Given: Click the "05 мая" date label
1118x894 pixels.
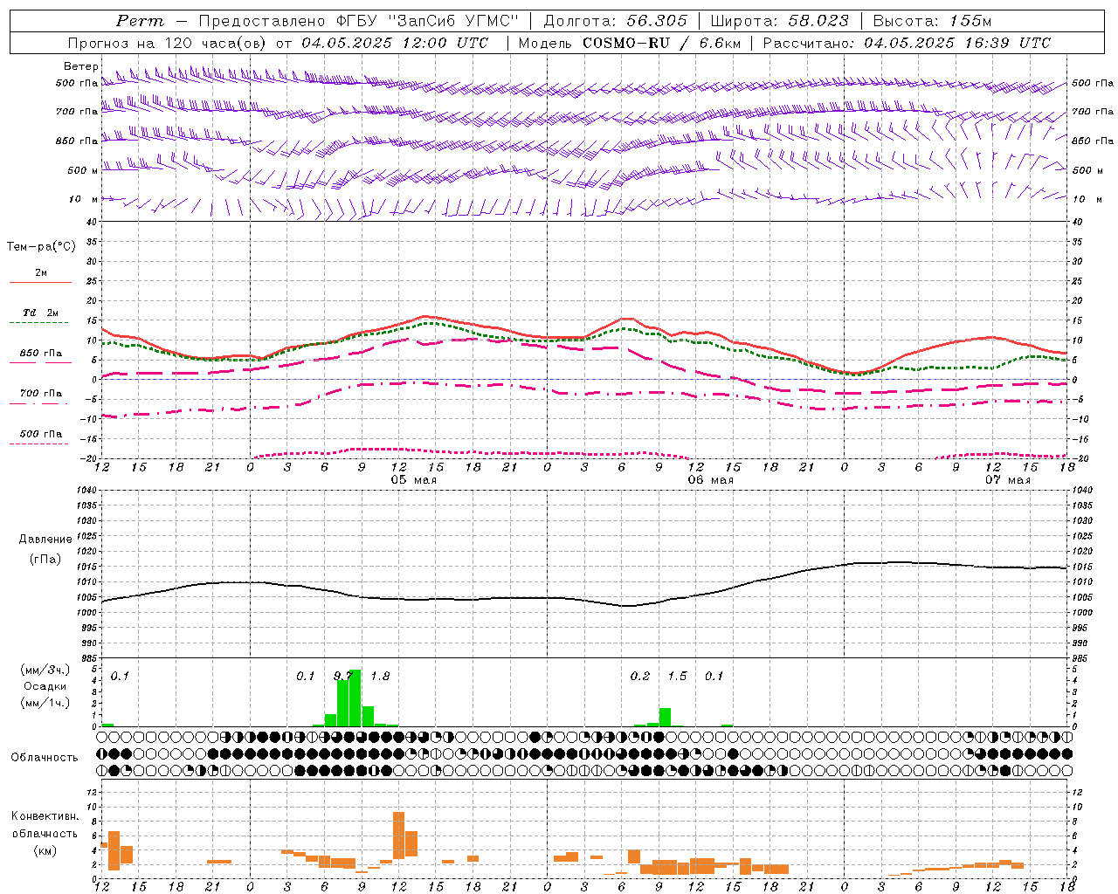Looking at the screenshot, I should coord(414,480).
